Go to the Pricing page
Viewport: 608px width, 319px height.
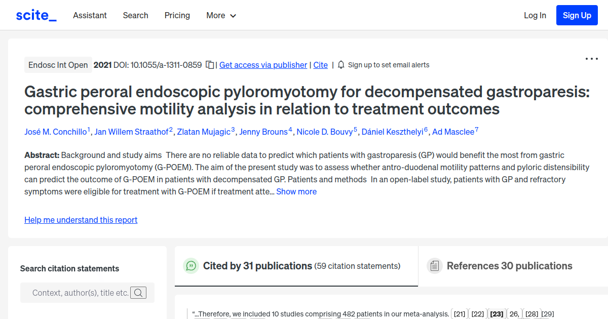point(177,15)
